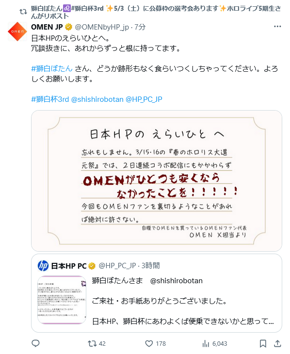Open the OMEN JP avatar profile
The height and width of the screenshot is (354, 290).
(17, 32)
